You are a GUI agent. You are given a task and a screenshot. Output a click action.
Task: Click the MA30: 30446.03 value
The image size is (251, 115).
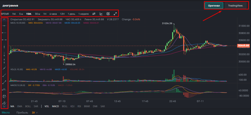[x=72, y=23]
